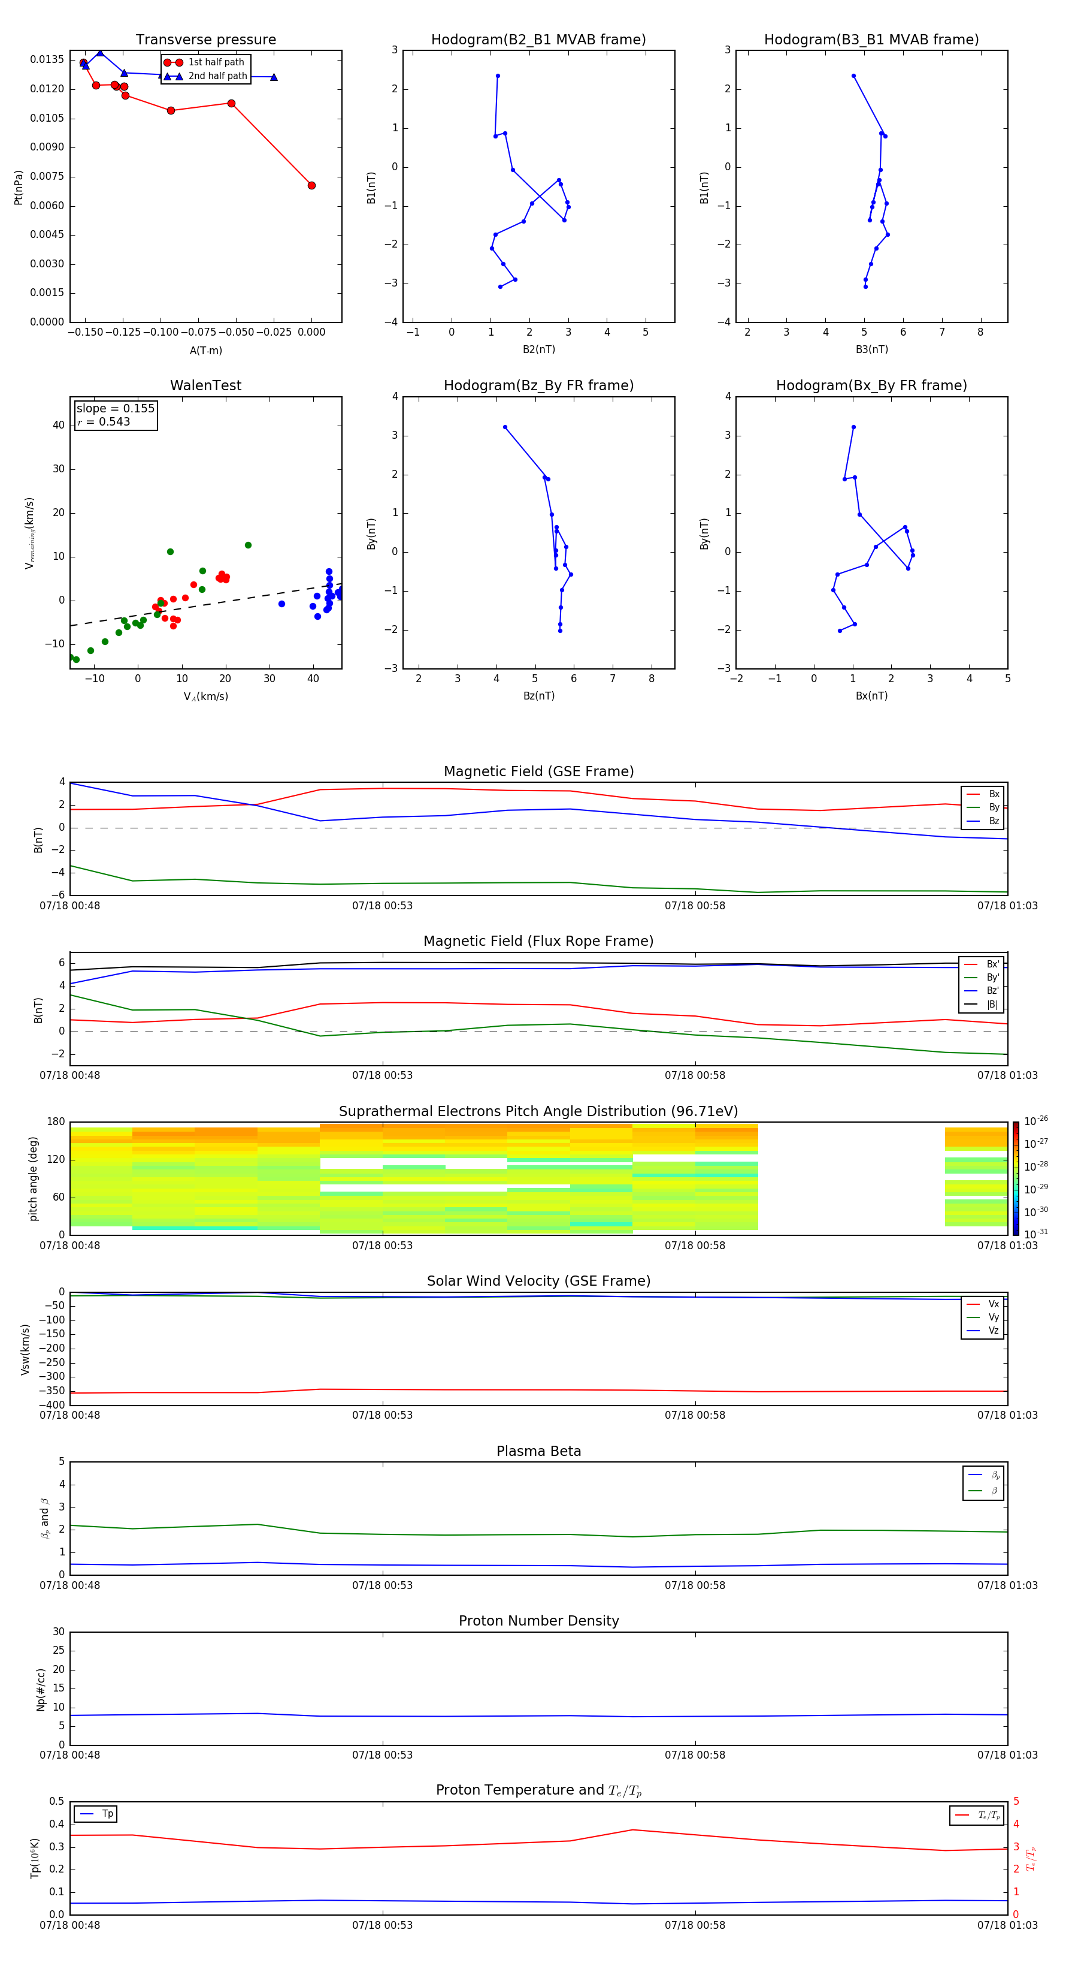Select the "Vx" legend entry
The height and width of the screenshot is (1978, 1078).
click(x=983, y=1304)
